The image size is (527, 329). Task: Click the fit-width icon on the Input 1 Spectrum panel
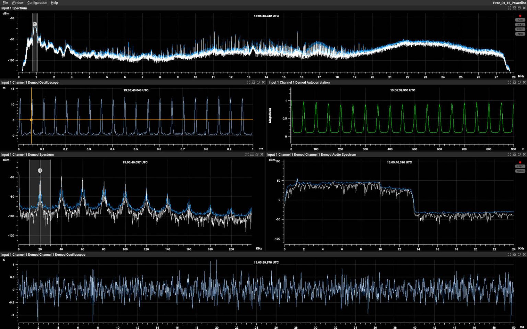tap(514, 8)
